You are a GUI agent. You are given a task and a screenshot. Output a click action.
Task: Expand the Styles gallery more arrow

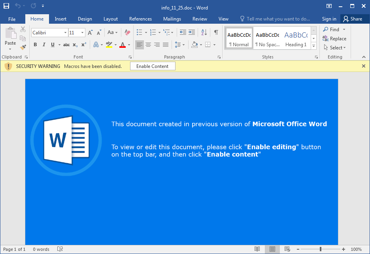[x=313, y=46]
